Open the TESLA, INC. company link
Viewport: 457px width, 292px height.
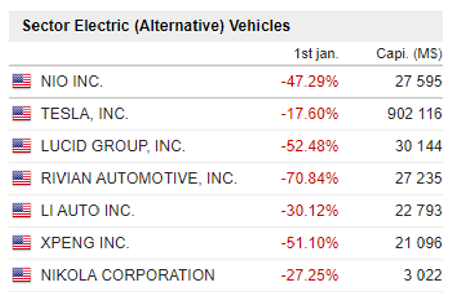click(x=84, y=114)
